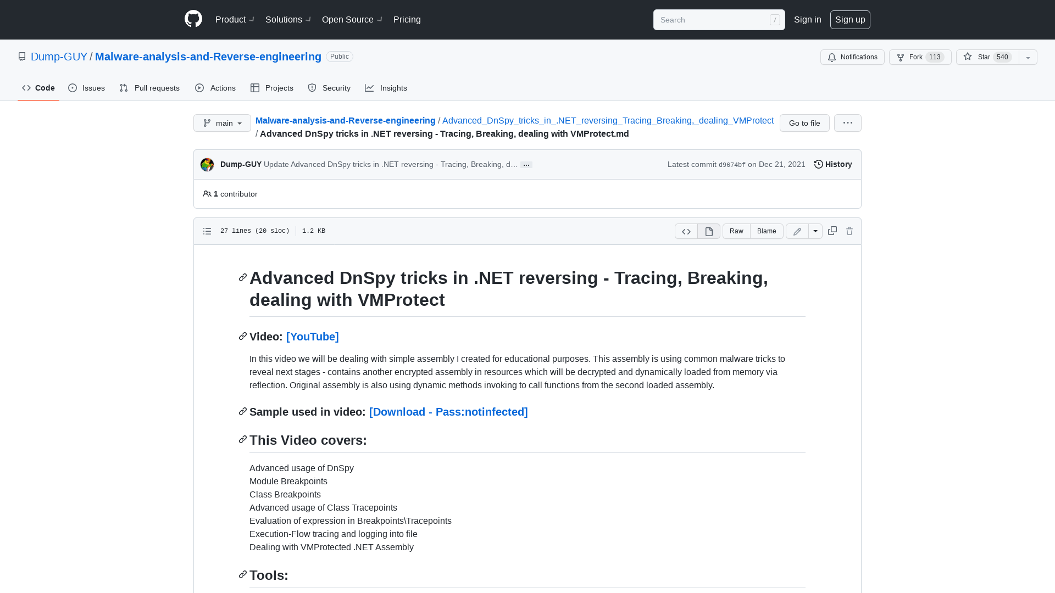Open the Blame view
Viewport: 1055px width, 593px height.
(x=767, y=231)
